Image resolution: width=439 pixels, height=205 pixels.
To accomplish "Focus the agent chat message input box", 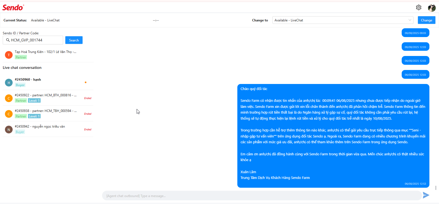I will [x=262, y=196].
